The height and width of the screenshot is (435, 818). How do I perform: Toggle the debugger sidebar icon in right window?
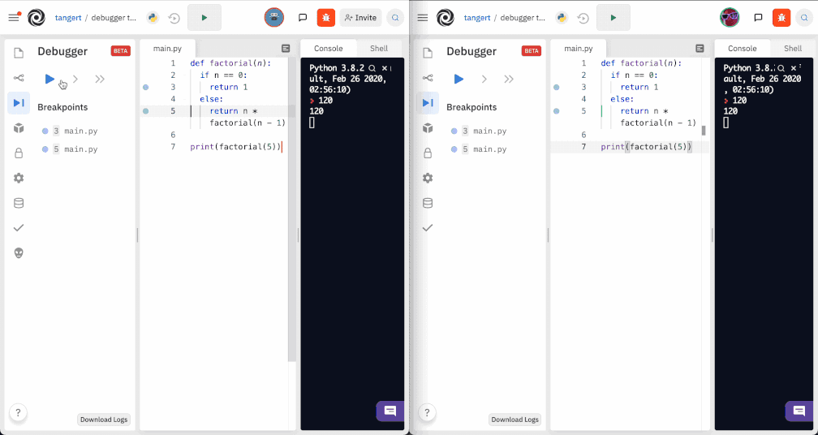[x=428, y=103]
